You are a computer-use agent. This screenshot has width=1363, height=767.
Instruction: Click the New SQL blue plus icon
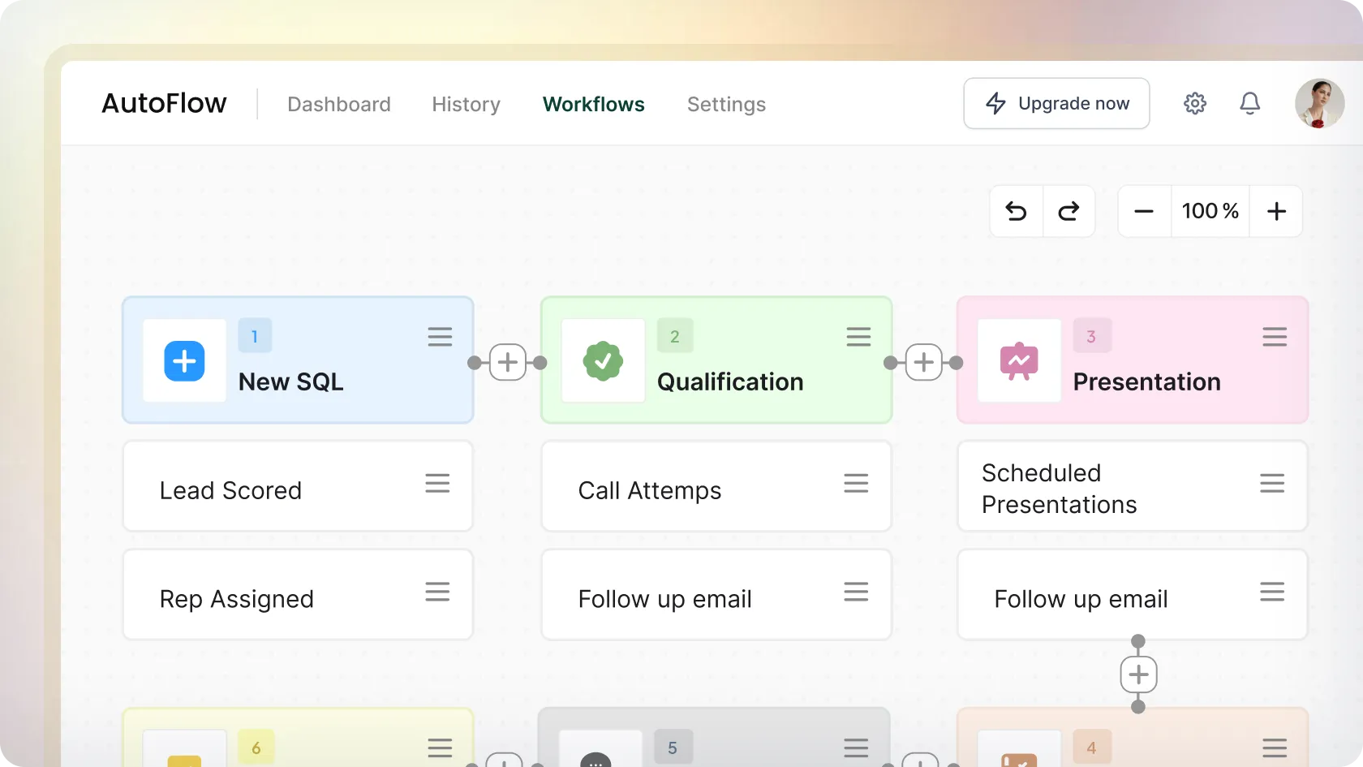coord(184,361)
